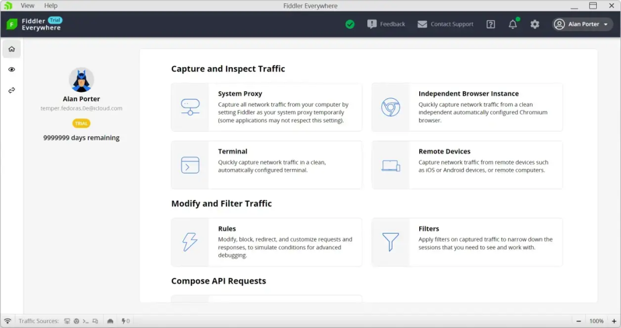Click the Trial badge beside Fiddler logo
Viewport: 621px width, 328px height.
[x=55, y=20]
